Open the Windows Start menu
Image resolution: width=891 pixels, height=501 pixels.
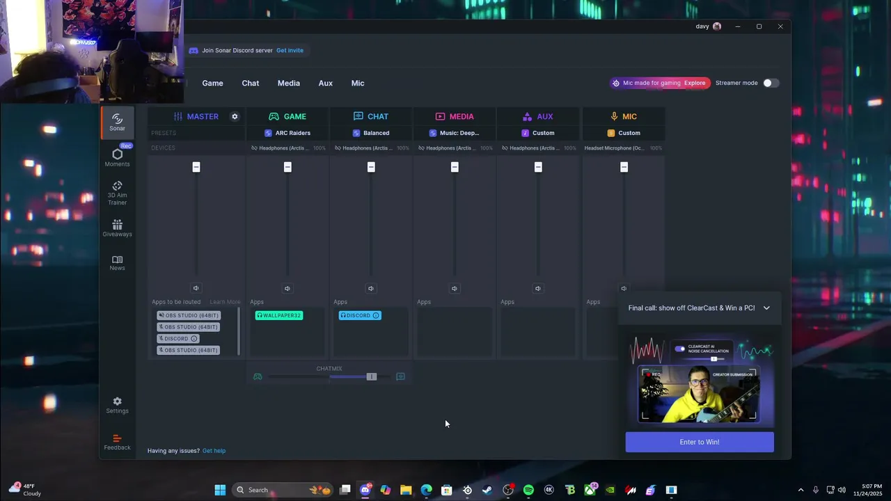(220, 490)
